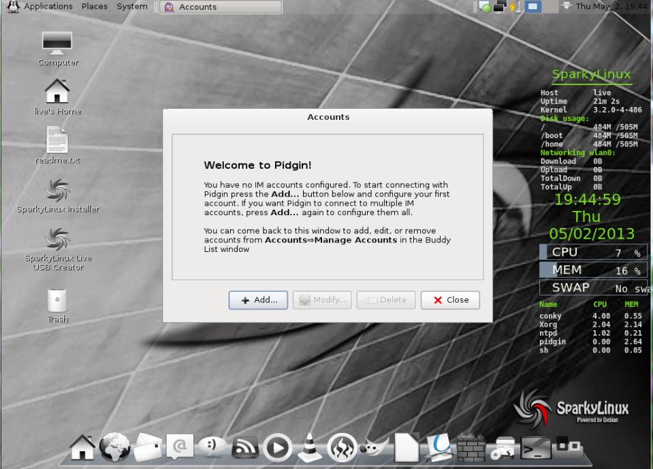Open the home folder from the dock

tap(82, 447)
